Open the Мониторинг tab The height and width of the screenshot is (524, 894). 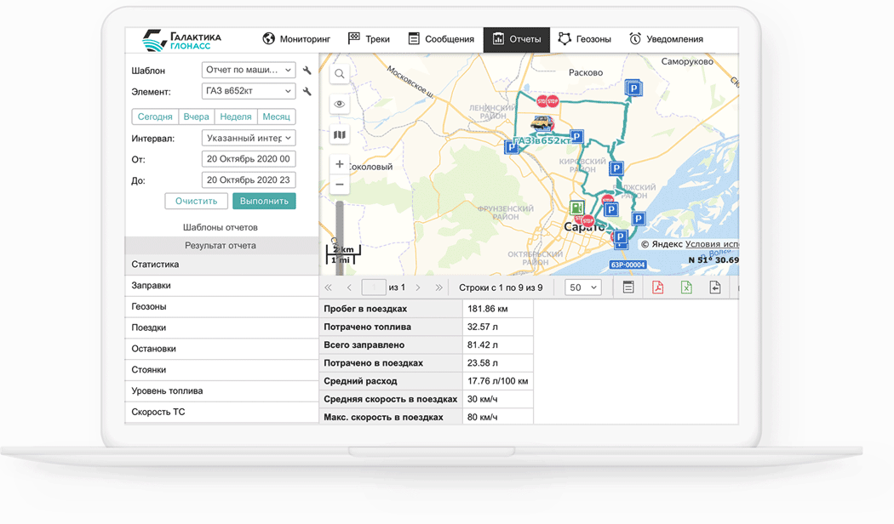point(296,39)
